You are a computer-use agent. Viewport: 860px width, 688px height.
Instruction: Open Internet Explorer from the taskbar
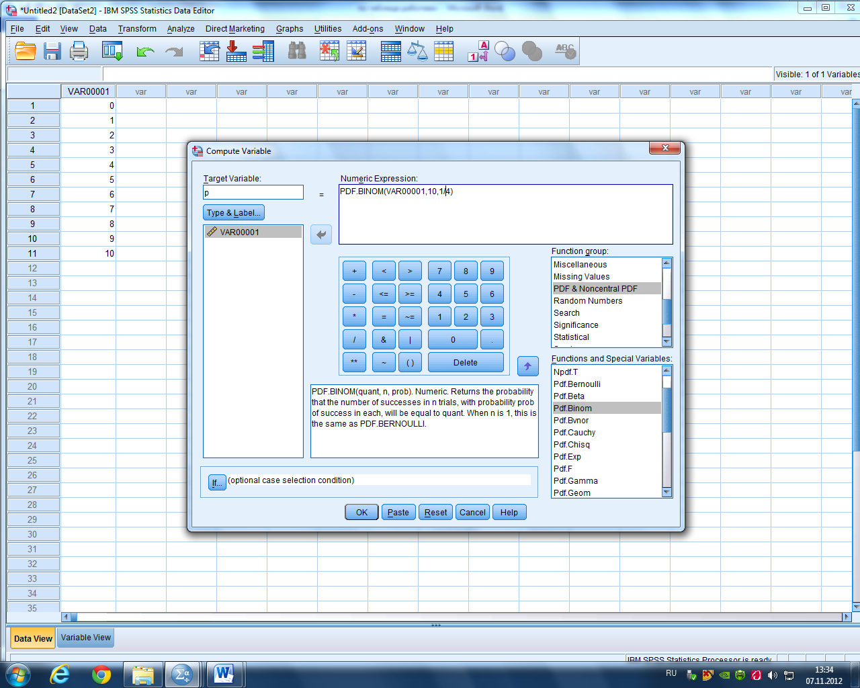[x=60, y=674]
